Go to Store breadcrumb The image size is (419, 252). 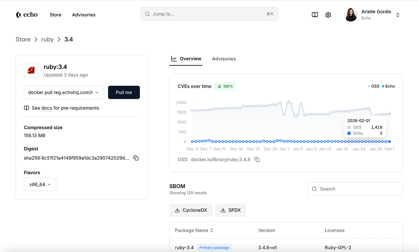[23, 39]
